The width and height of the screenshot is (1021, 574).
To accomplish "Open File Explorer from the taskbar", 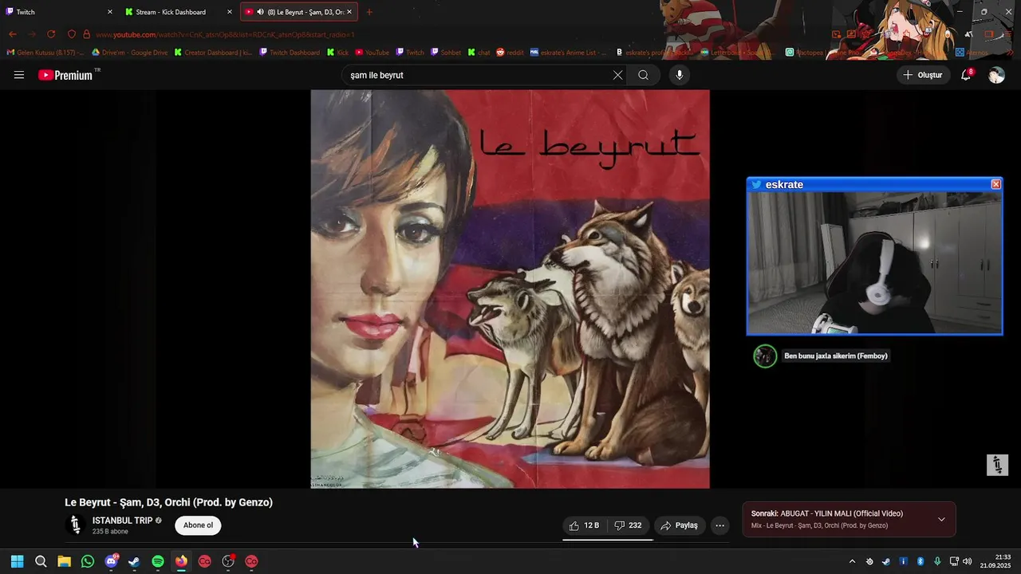I will coord(64,561).
